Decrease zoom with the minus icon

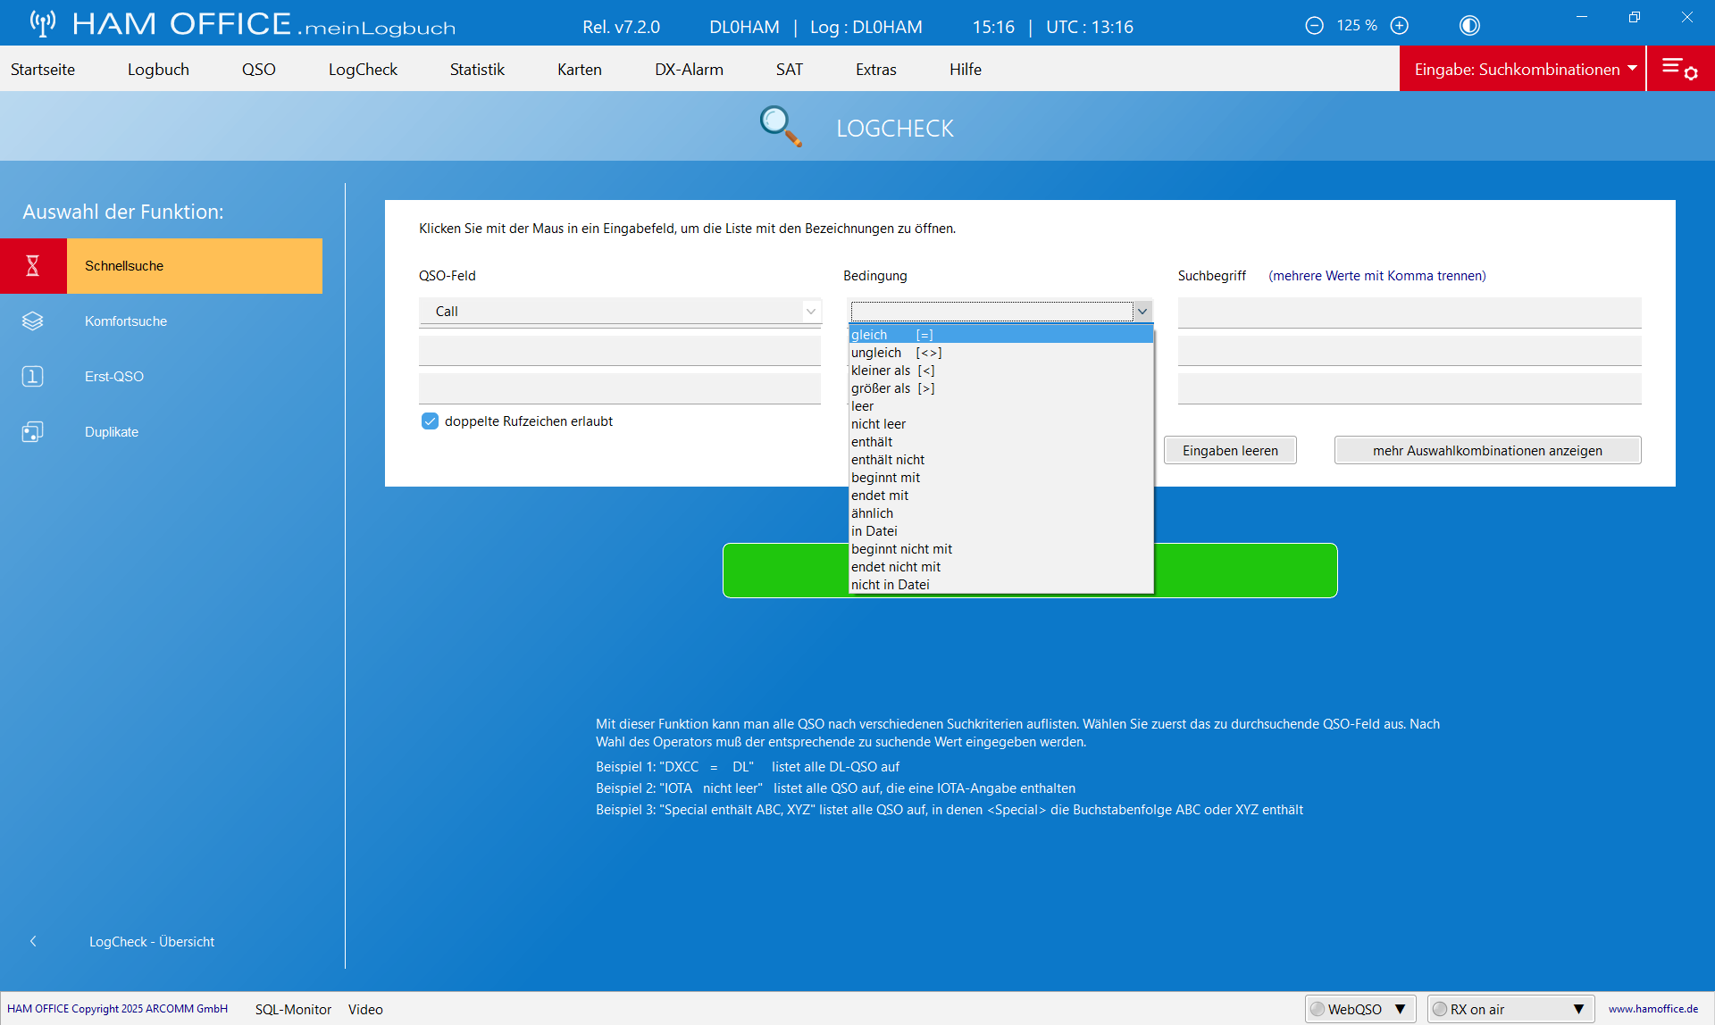click(1314, 26)
